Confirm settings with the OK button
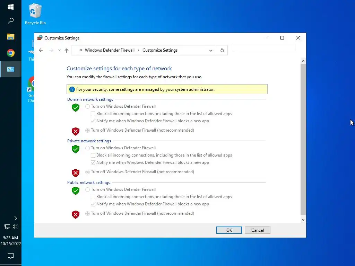This screenshot has width=355, height=266. tap(229, 230)
